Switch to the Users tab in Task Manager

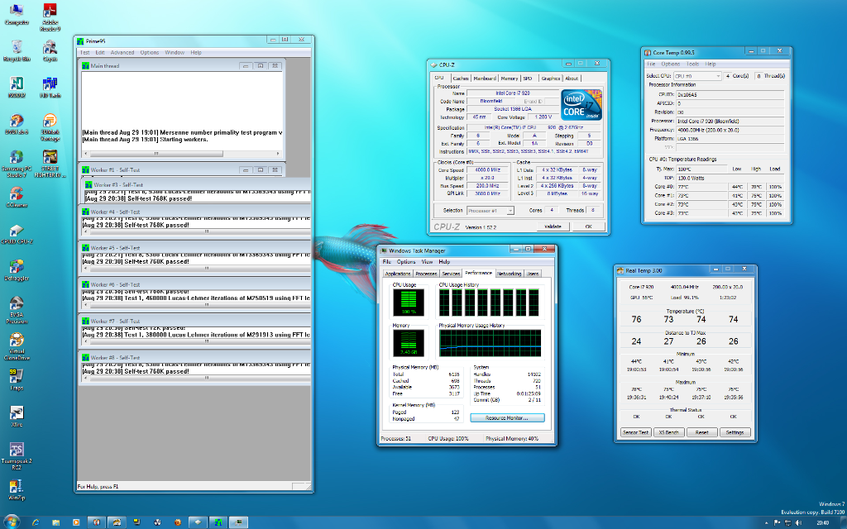(x=533, y=274)
